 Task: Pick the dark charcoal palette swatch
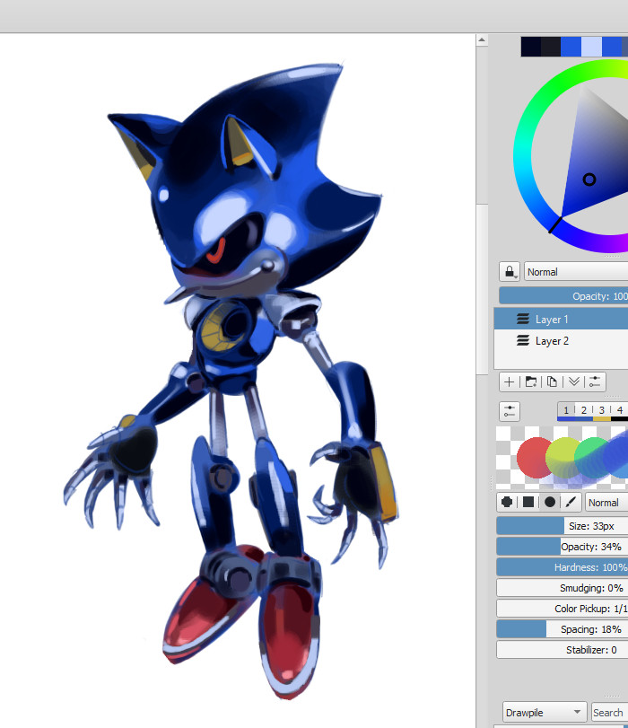pyautogui.click(x=551, y=47)
